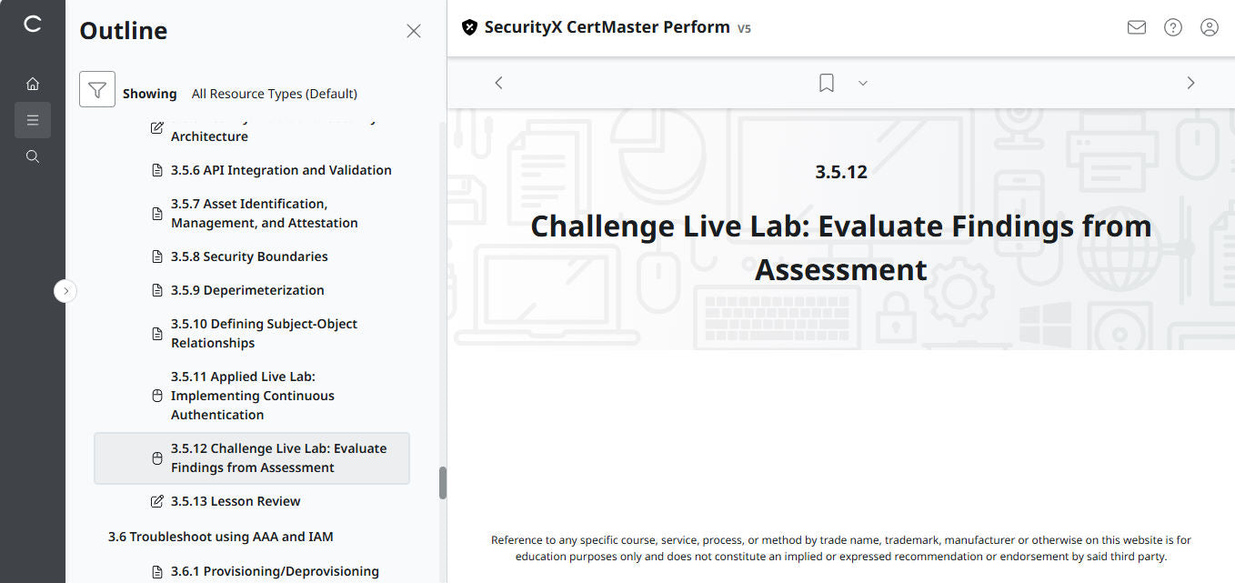Click the home icon in left sidebar

pos(33,84)
